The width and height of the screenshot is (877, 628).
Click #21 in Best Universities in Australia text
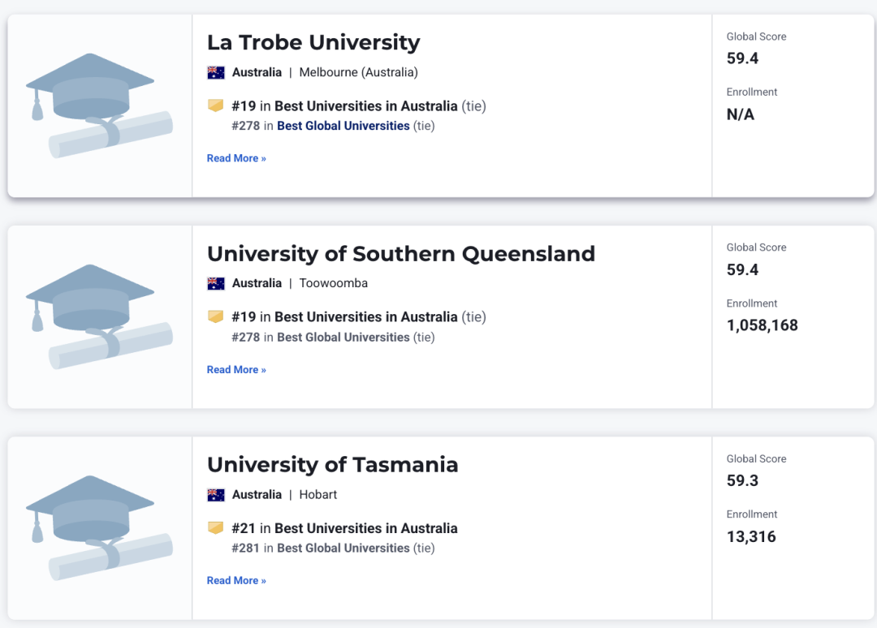click(344, 528)
